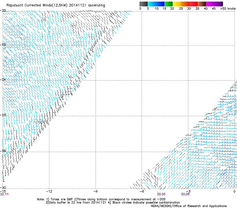Select the orange 25-30 knots color segment
237x208 pixels.
tap(185, 4)
